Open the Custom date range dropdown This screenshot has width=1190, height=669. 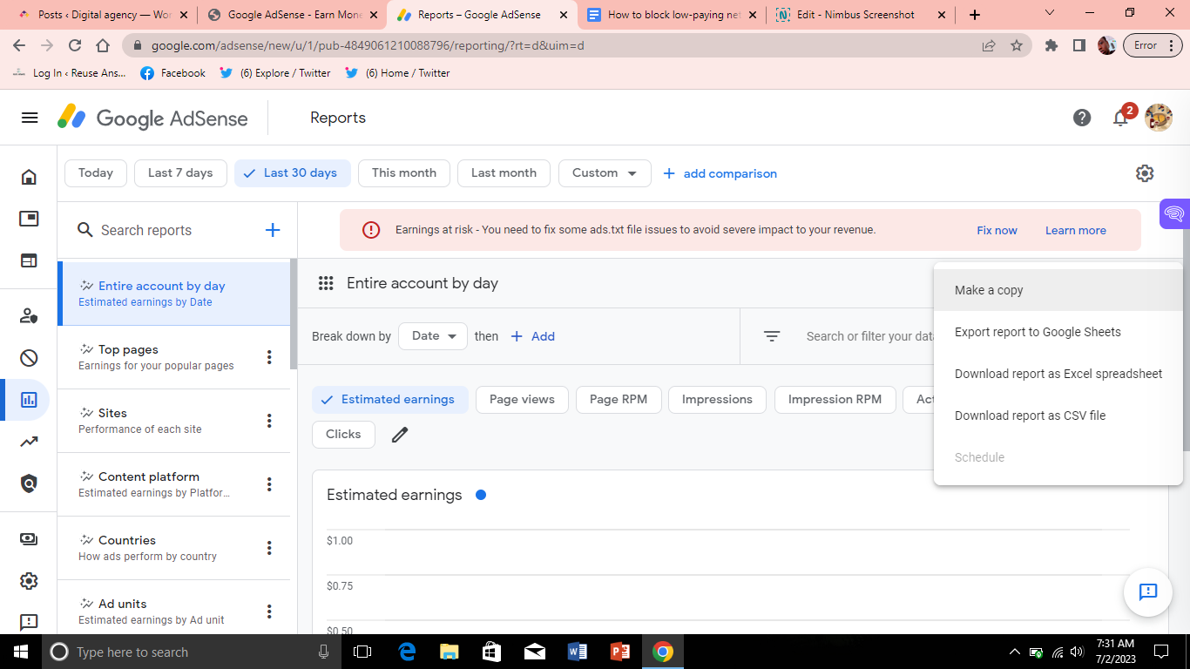pyautogui.click(x=605, y=173)
